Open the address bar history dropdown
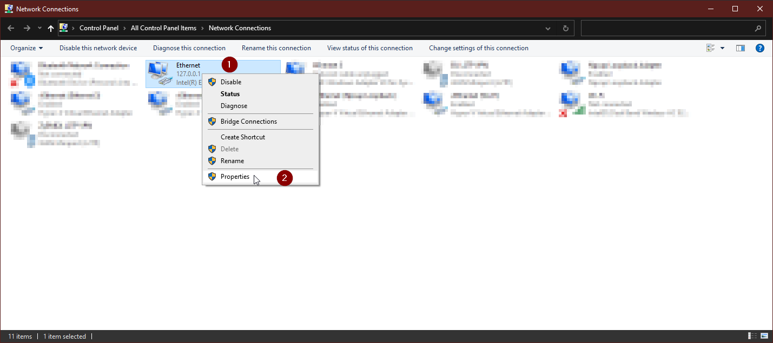Screen dimensions: 773x343 pos(547,28)
